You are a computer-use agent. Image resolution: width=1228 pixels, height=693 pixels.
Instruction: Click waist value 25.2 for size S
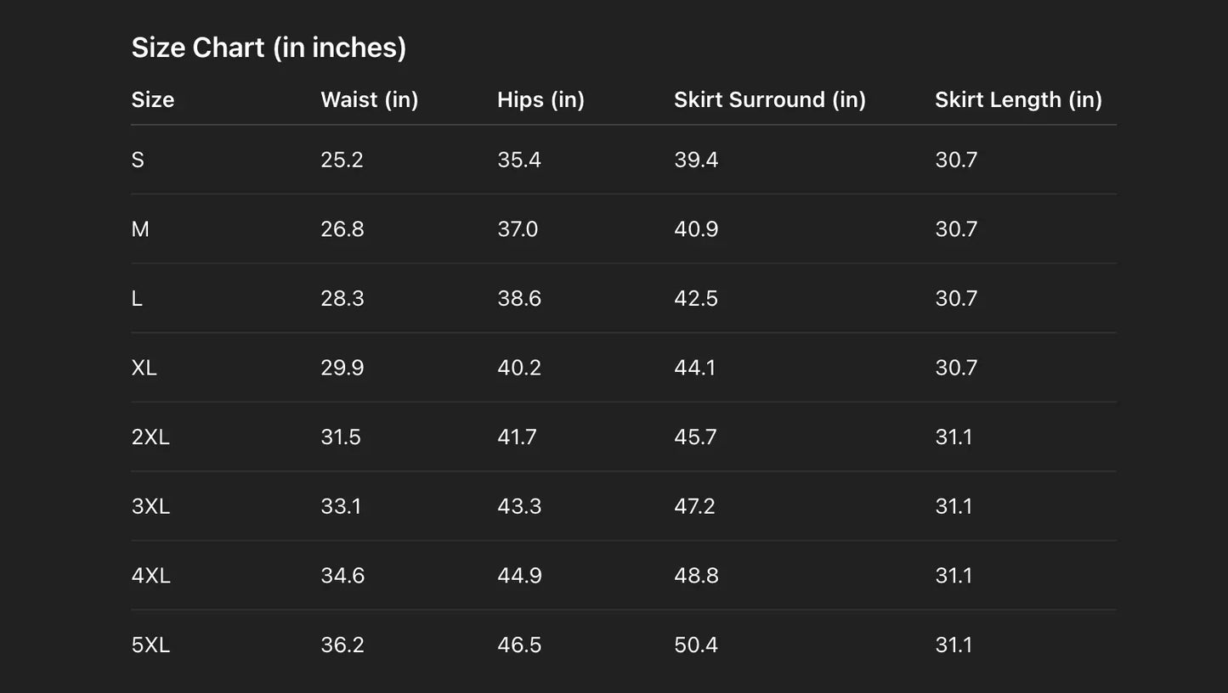pos(342,160)
